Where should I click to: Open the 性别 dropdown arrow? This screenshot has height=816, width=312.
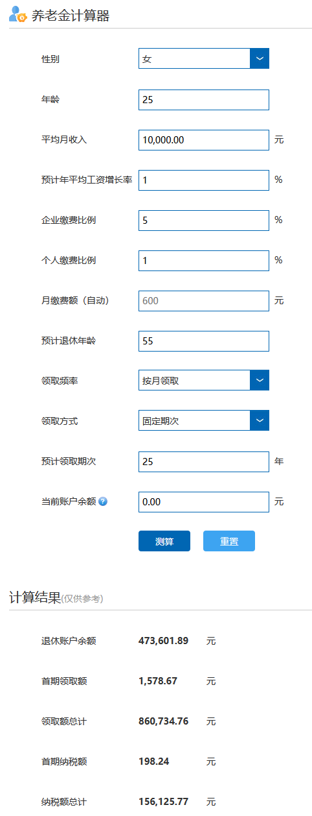coord(260,58)
